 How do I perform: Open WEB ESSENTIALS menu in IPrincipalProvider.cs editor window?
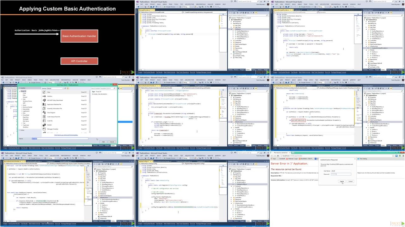pos(201,4)
